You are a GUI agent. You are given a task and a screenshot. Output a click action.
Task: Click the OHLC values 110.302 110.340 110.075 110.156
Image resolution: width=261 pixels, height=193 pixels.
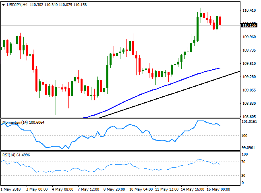tap(58, 5)
